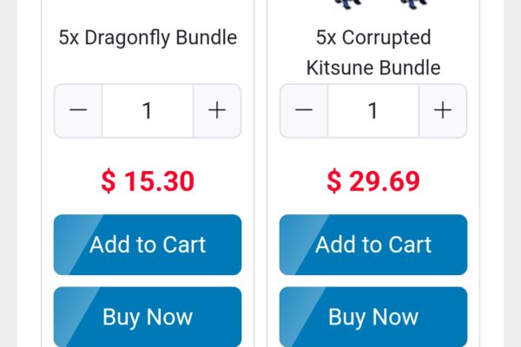
Task: Open the 5x Dragonfly Bundle title link
Action: pyautogui.click(x=148, y=37)
